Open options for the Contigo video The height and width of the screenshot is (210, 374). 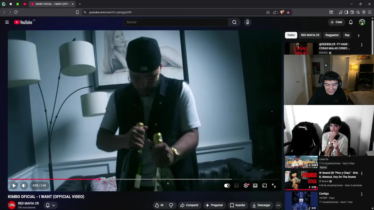pos(362,194)
